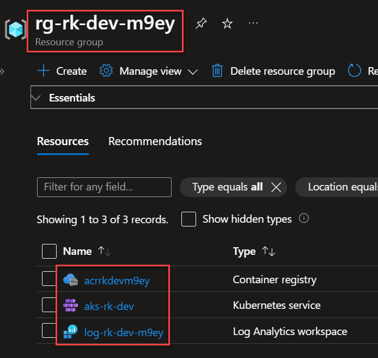Expand the Essentials section

pyautogui.click(x=37, y=98)
